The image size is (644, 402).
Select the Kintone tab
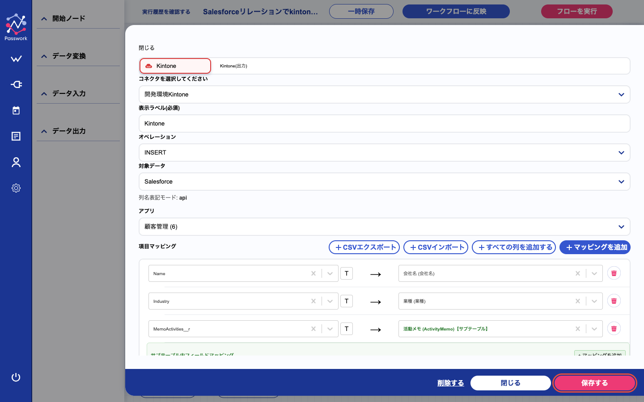click(x=175, y=66)
